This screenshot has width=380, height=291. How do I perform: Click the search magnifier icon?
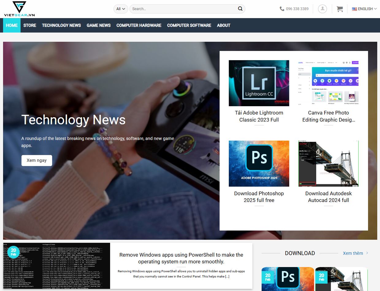(240, 9)
